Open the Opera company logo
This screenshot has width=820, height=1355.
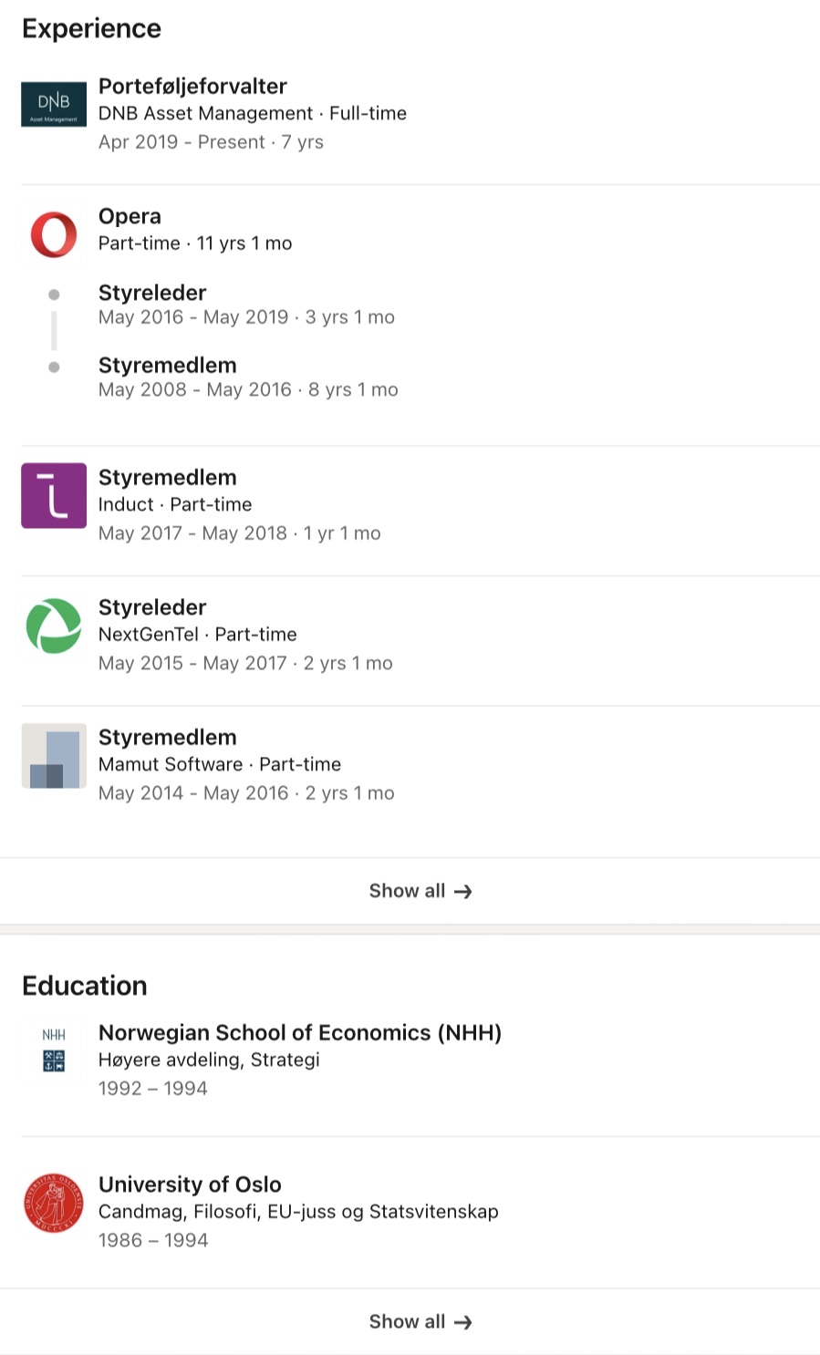pyautogui.click(x=54, y=234)
